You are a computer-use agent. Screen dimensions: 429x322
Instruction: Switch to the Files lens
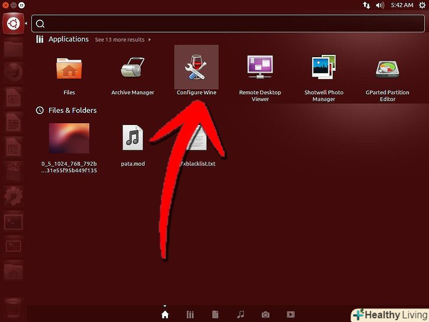[215, 315]
